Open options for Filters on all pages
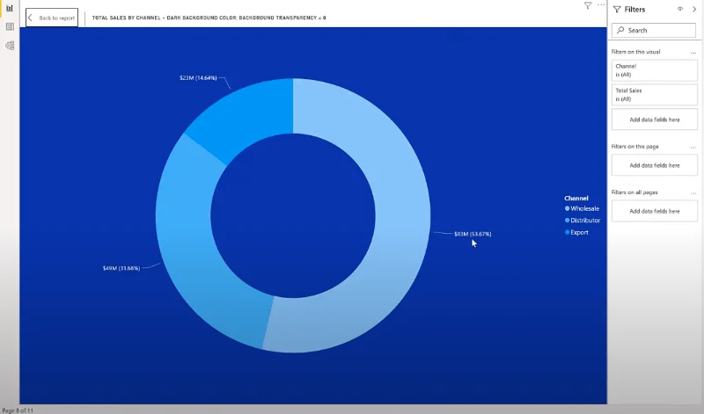 [x=693, y=192]
